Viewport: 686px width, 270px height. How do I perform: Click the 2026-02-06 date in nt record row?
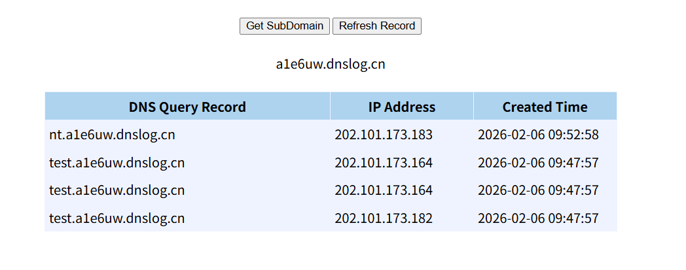pos(512,135)
